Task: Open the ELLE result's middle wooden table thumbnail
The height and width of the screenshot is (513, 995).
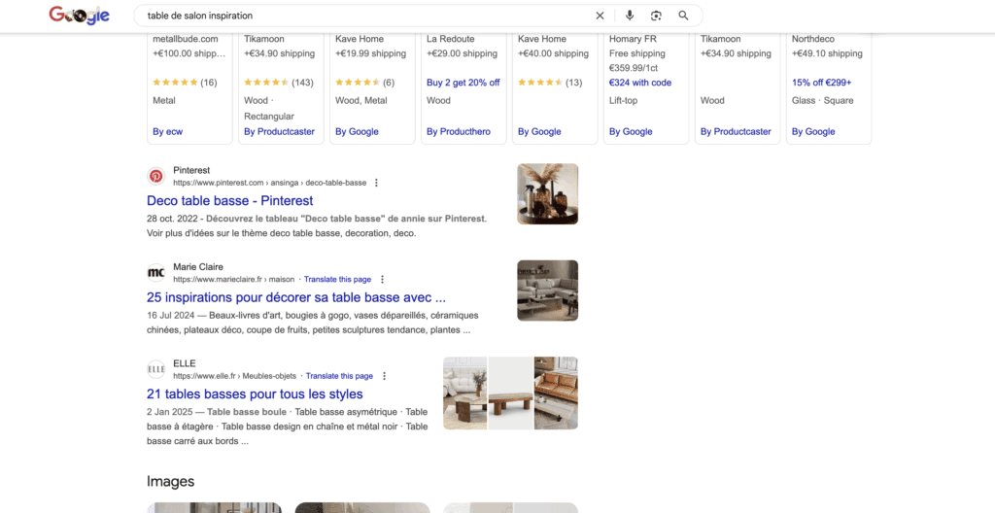Action: tap(511, 393)
